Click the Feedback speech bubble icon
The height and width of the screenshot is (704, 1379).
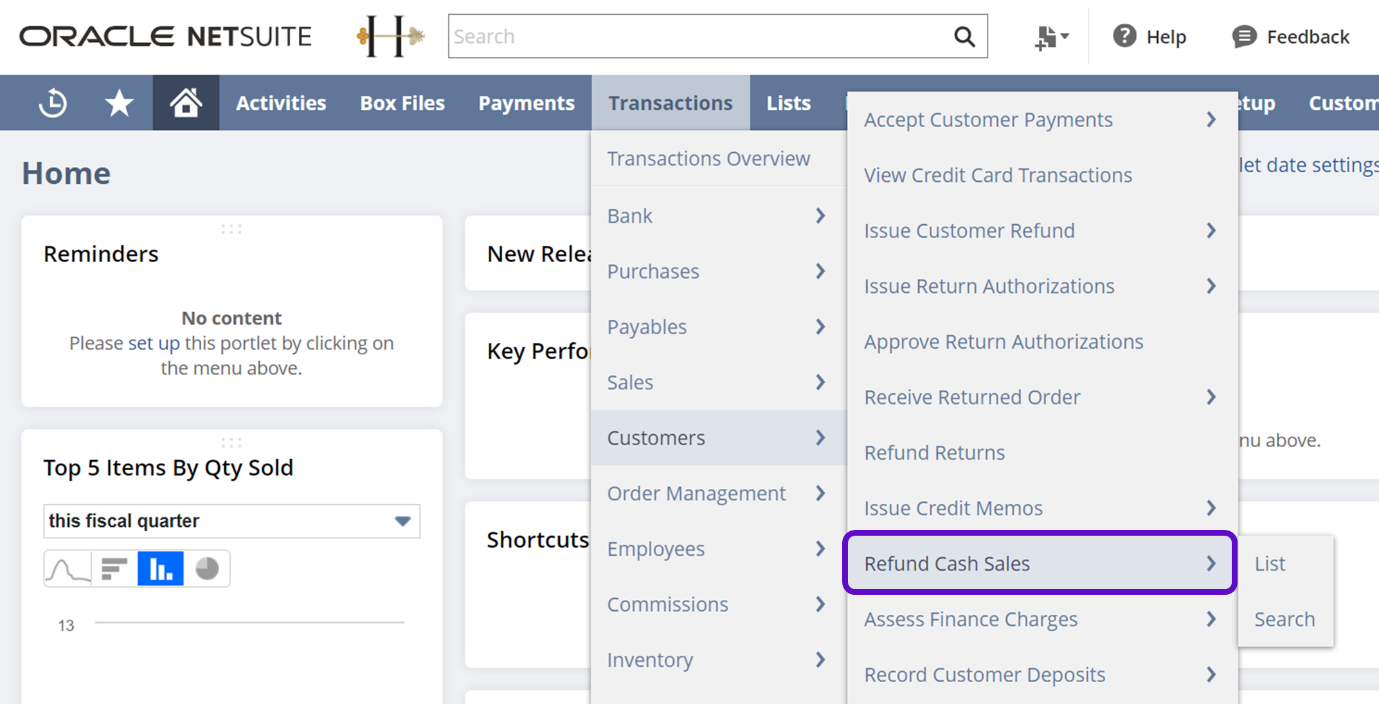pos(1244,37)
